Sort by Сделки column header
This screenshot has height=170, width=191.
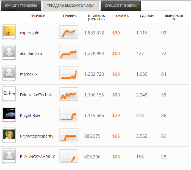[x=147, y=16]
